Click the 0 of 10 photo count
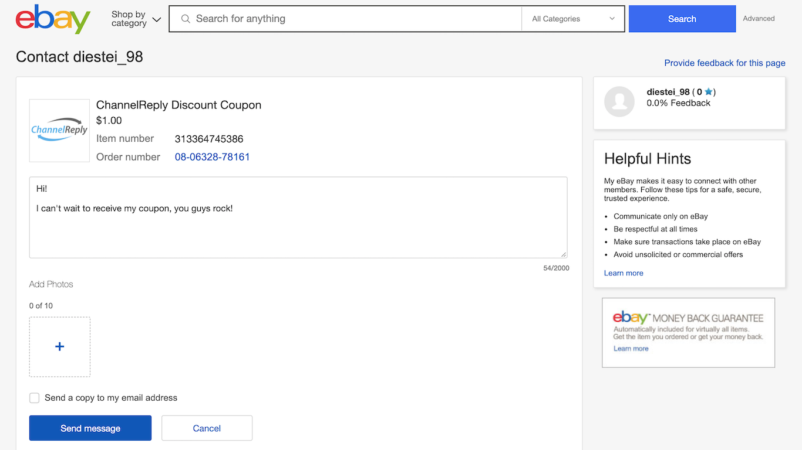Image resolution: width=802 pixels, height=450 pixels. click(41, 306)
